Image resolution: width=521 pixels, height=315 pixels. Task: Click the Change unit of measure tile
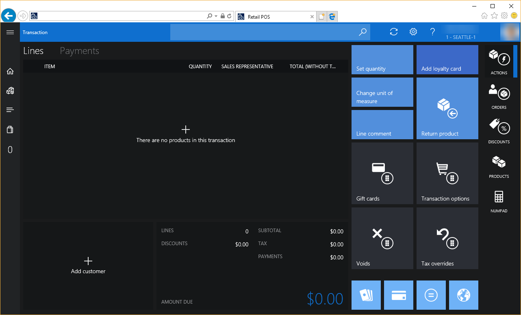coord(382,92)
